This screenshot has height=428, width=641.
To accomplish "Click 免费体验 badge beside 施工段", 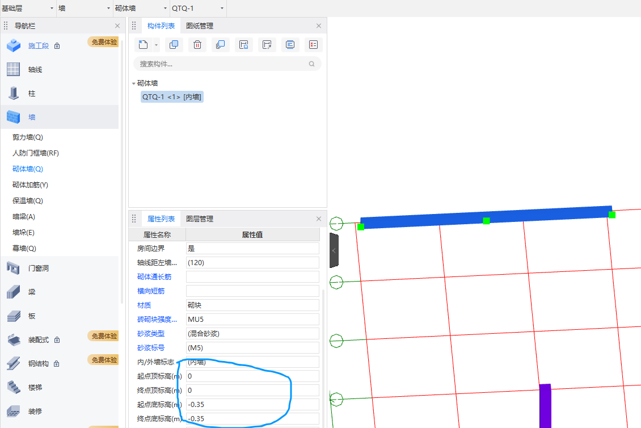I will (x=103, y=42).
